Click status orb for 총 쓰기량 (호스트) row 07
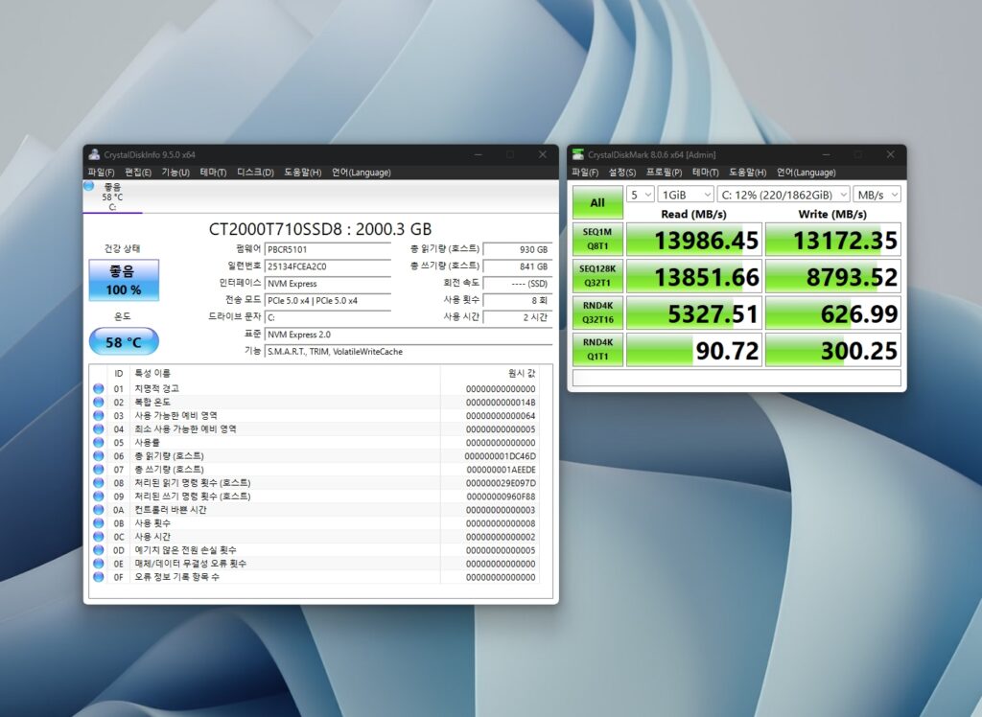982x717 pixels. (99, 469)
